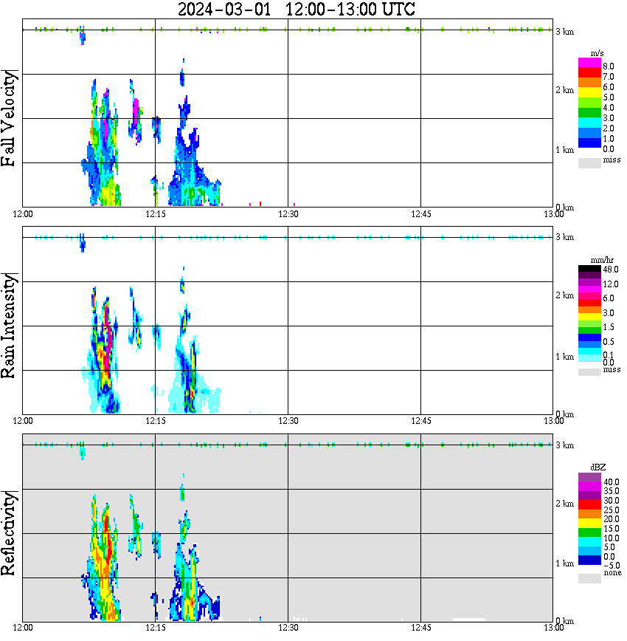Click the grey "miss" swatch in rain legend

tap(589, 372)
